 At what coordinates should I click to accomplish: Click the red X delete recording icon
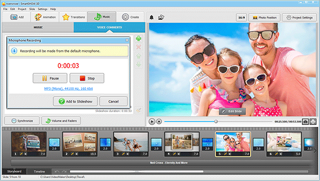click(x=138, y=47)
